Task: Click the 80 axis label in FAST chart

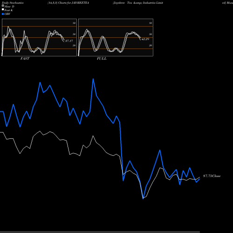Action: [x=74, y=23]
